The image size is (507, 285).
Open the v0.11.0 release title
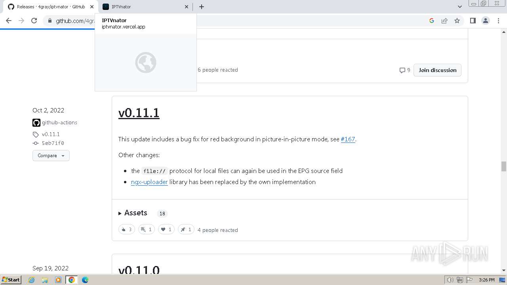[139, 270]
